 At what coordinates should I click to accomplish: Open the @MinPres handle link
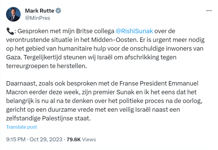tap(37, 18)
